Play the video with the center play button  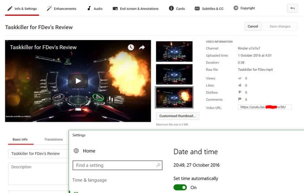(x=78, y=81)
